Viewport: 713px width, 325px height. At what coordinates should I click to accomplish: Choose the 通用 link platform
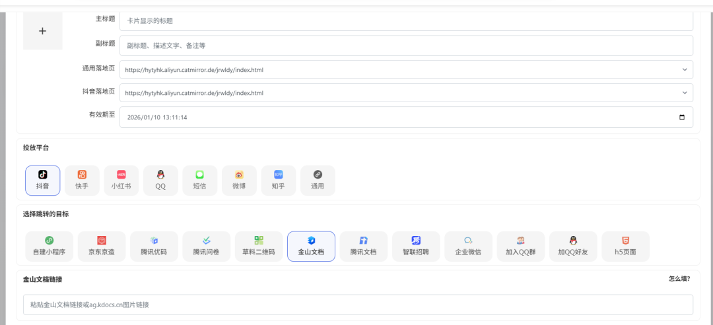click(318, 180)
